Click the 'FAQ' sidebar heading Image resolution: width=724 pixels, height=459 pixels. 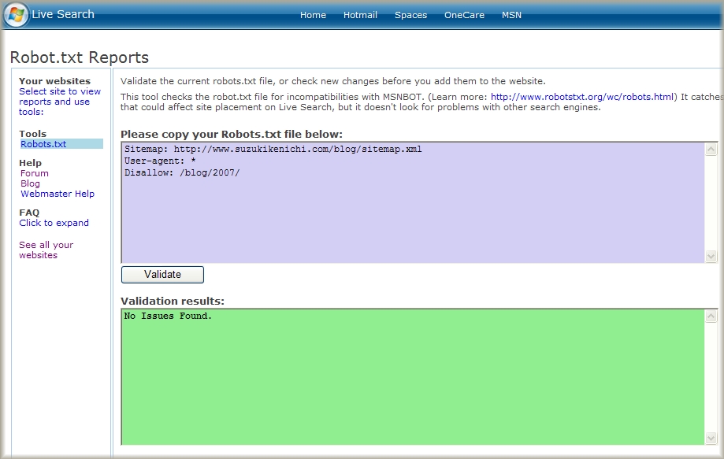coord(29,213)
